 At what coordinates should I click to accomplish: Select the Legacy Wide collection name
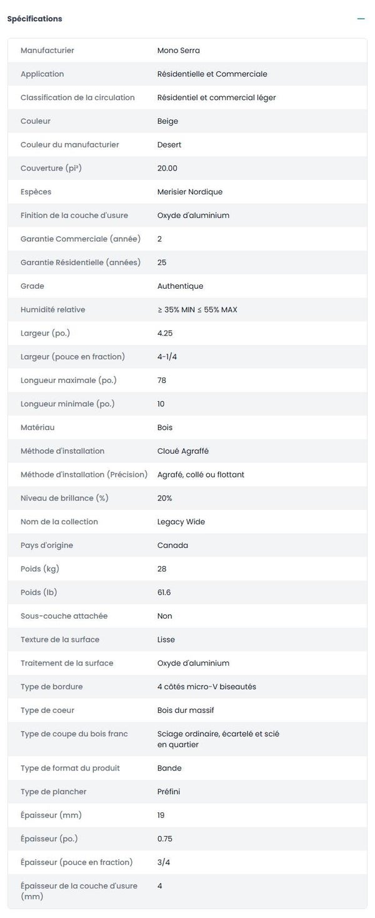pyautogui.click(x=181, y=522)
